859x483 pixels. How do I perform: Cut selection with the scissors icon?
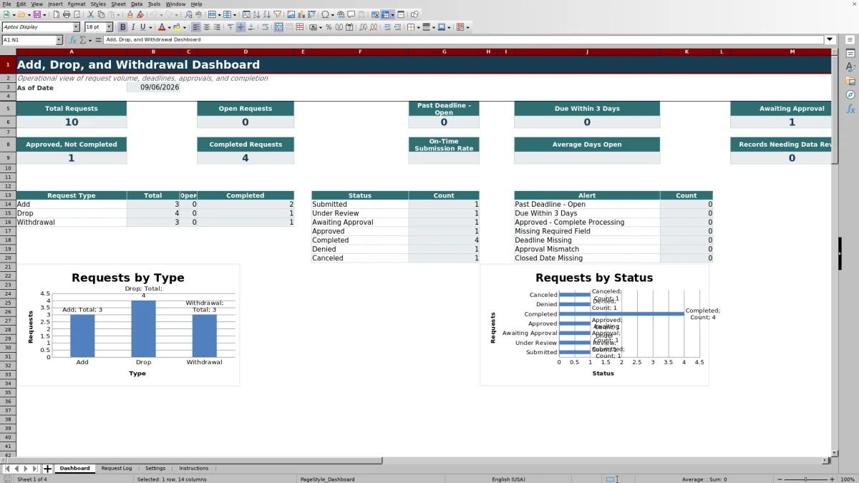(x=90, y=14)
